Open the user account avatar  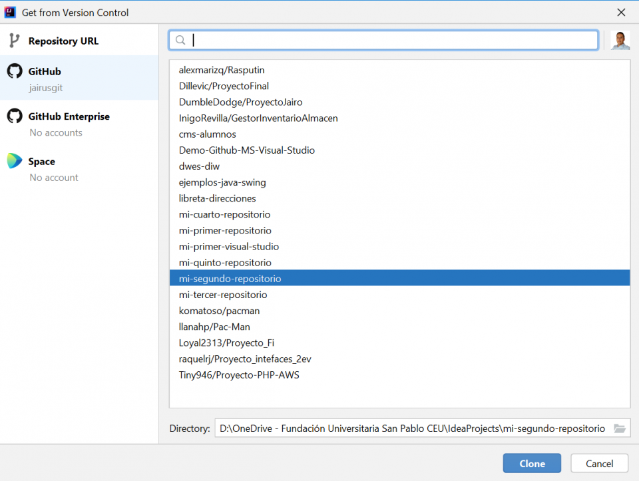coord(620,41)
